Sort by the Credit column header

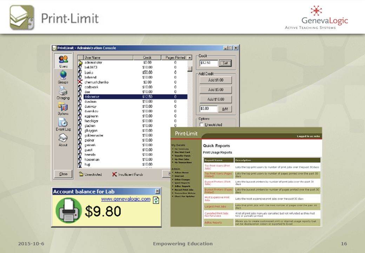coord(147,57)
